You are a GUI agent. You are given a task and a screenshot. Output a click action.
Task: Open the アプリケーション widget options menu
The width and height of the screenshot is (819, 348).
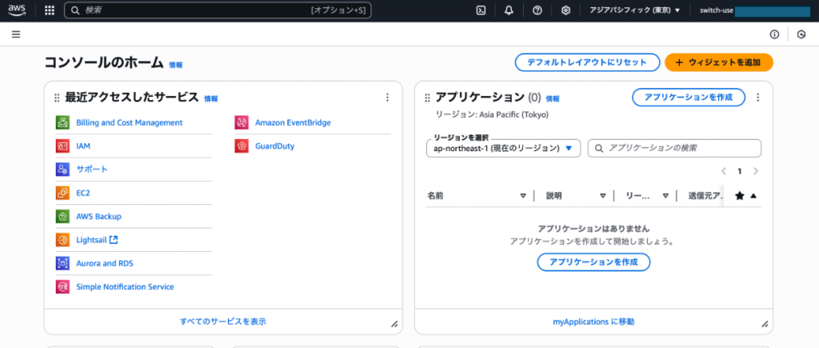(758, 97)
